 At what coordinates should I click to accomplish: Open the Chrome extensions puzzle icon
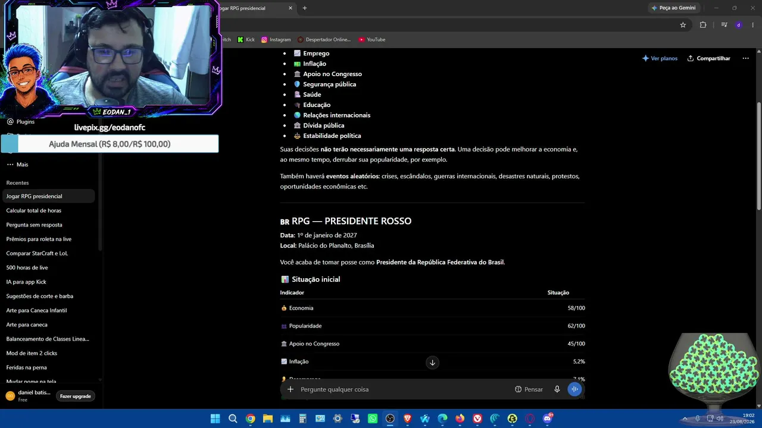click(703, 25)
